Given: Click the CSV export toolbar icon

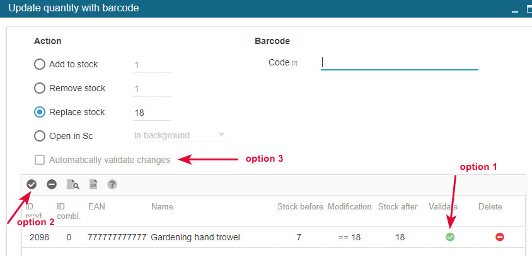Looking at the screenshot, I should coord(93,184).
